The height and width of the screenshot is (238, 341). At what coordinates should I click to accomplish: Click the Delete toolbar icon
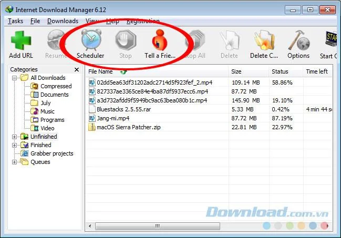pyautogui.click(x=229, y=40)
